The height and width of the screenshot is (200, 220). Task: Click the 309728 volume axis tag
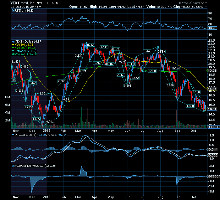[x=213, y=127]
